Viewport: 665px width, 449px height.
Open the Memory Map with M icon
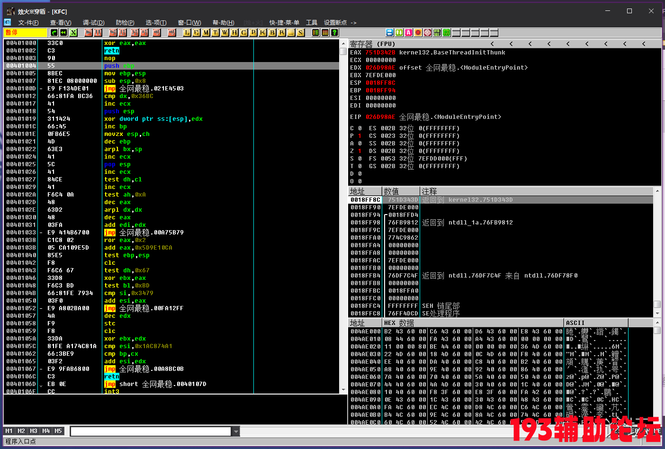[x=206, y=33]
